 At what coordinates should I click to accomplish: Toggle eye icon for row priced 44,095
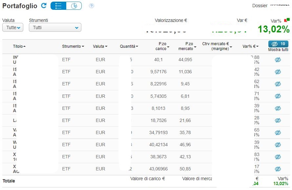pos(278,60)
